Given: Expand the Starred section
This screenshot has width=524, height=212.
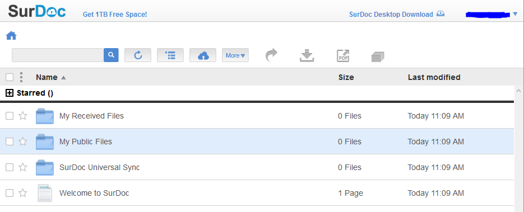Looking at the screenshot, I should point(10,93).
